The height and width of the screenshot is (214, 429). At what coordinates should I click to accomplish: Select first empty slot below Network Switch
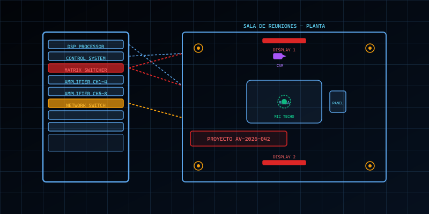coord(86,115)
